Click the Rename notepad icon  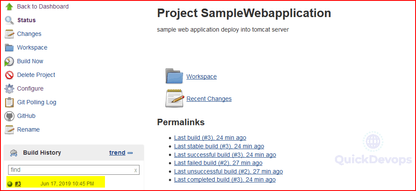(x=9, y=129)
